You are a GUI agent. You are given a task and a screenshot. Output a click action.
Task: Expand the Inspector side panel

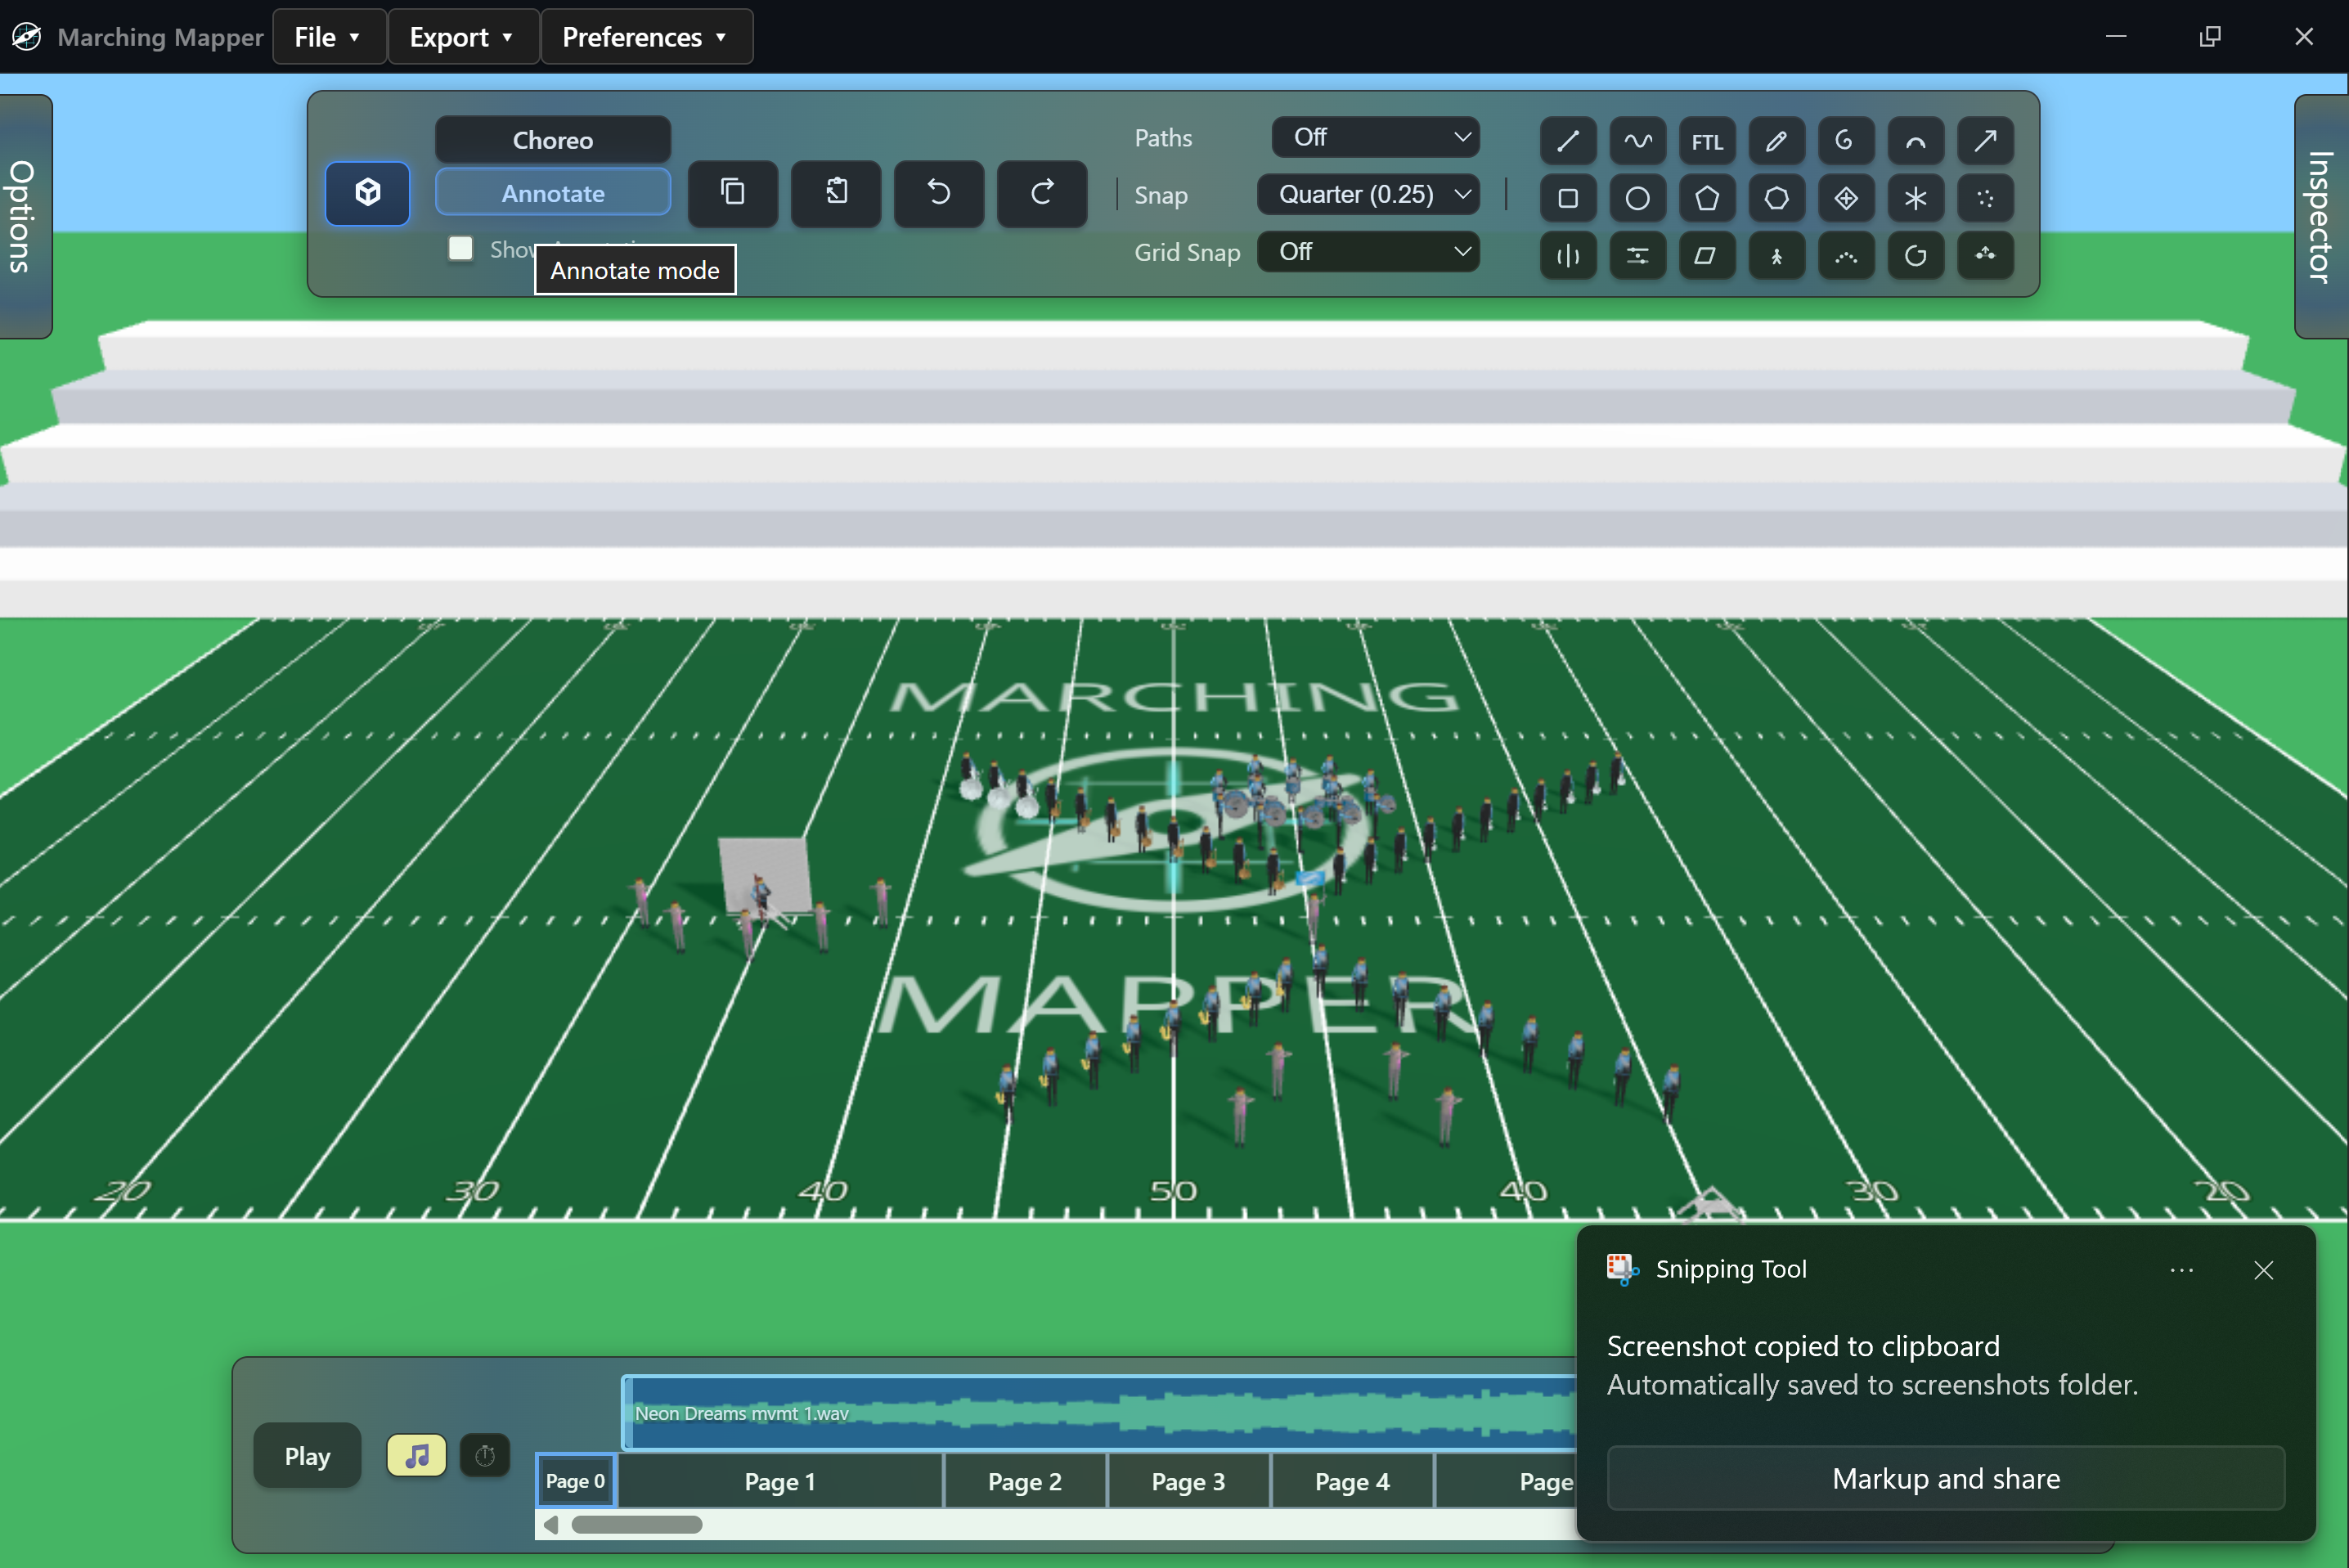(x=2322, y=216)
